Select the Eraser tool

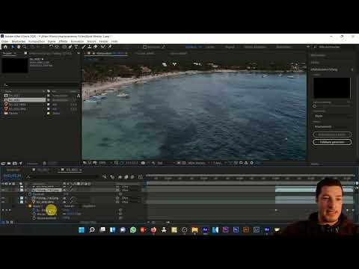[95, 46]
